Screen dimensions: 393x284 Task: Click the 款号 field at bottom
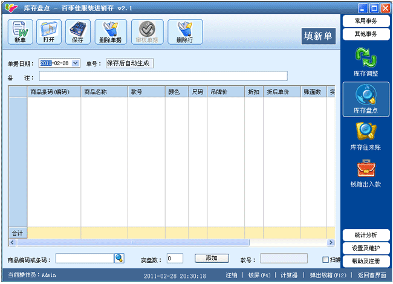click(284, 259)
